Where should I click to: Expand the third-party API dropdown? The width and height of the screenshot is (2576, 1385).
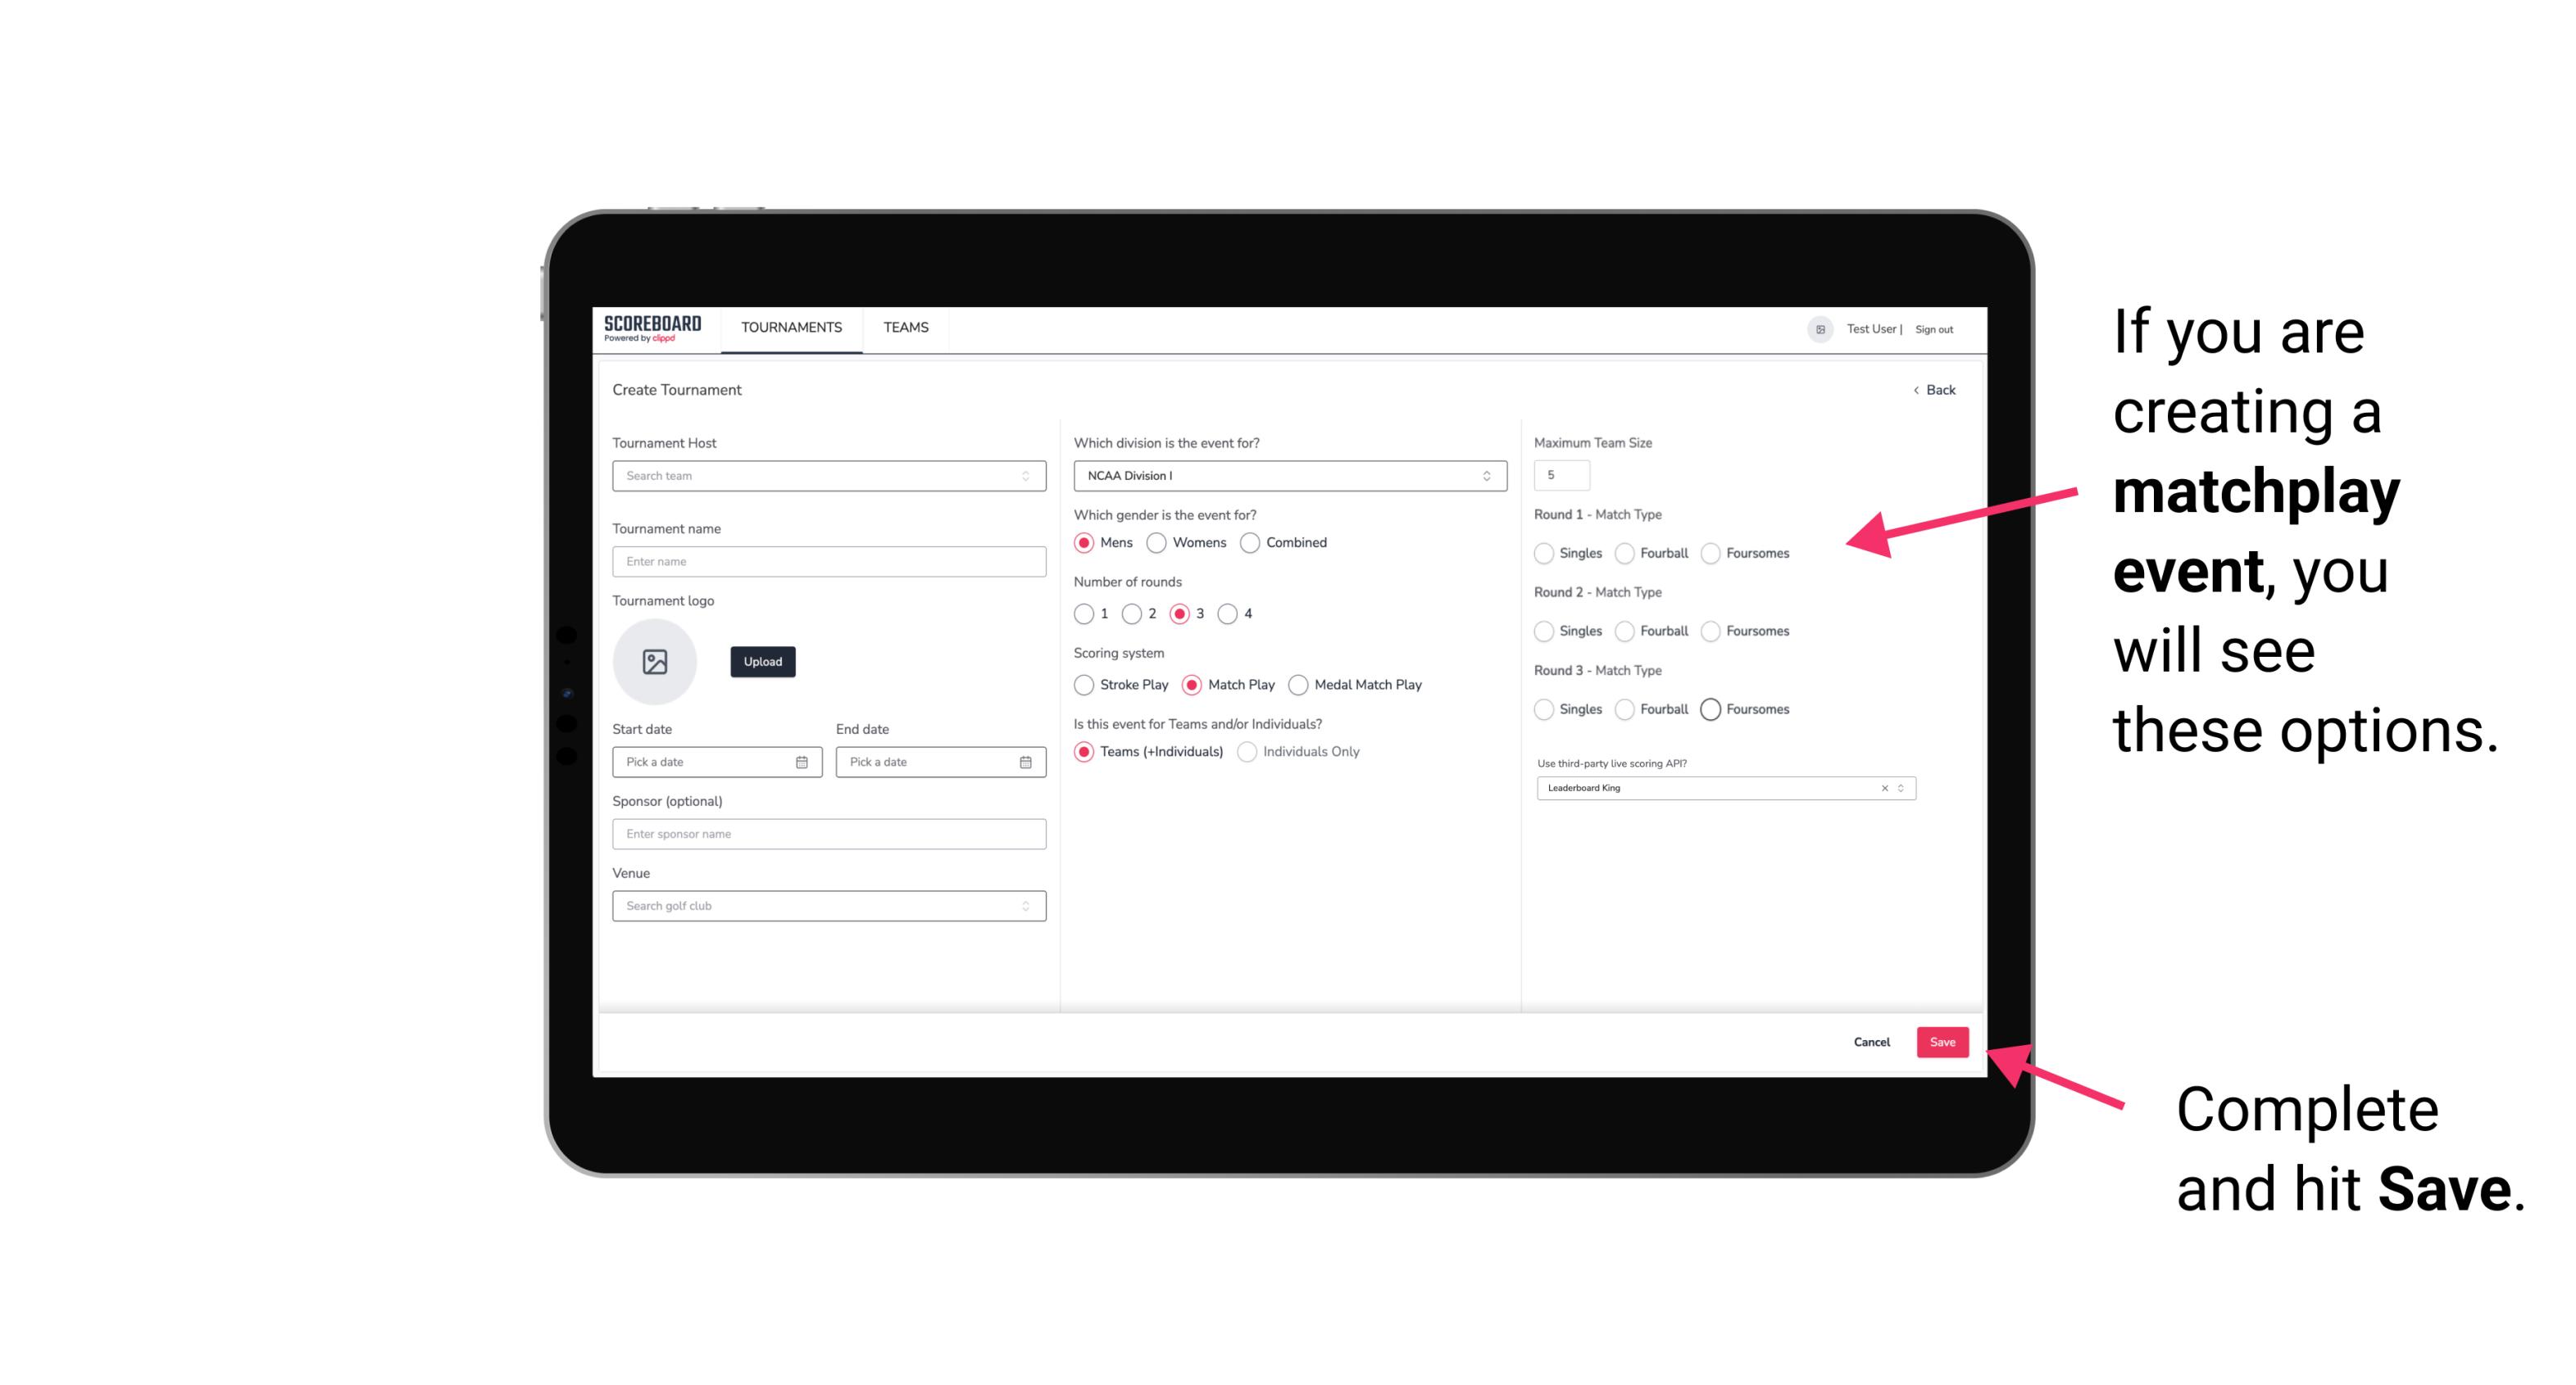(1901, 788)
